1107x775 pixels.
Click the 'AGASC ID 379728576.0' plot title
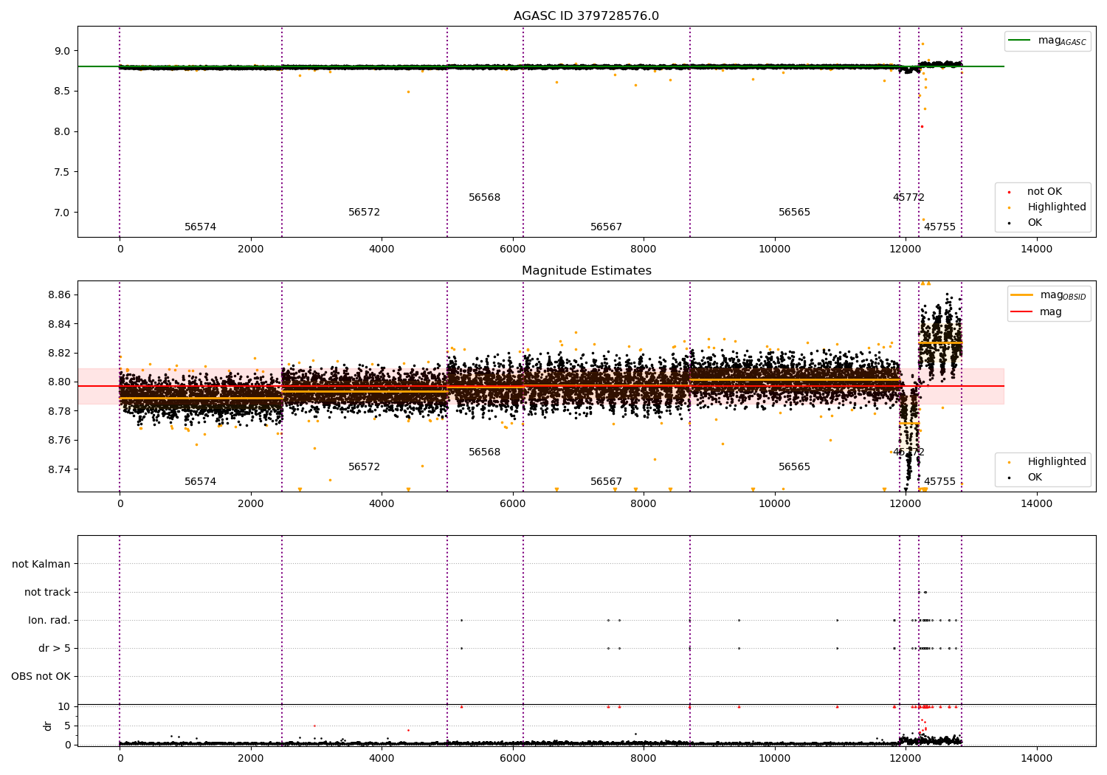(x=586, y=16)
